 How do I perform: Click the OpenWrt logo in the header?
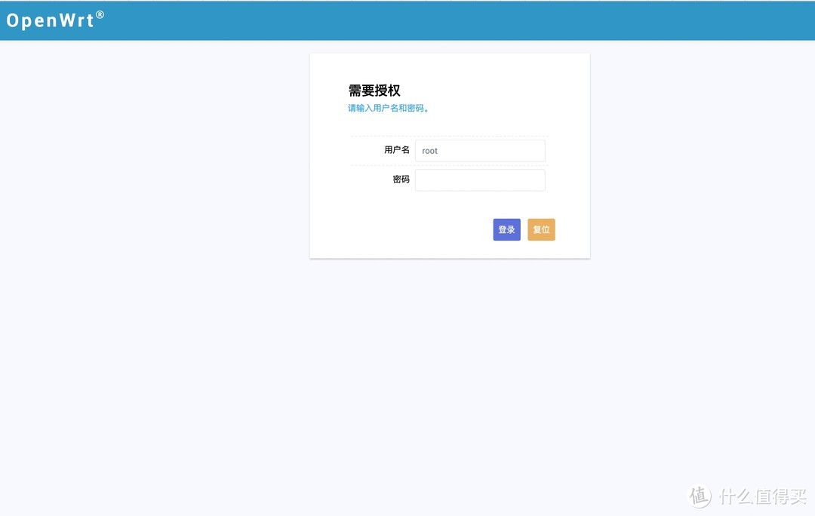[x=48, y=20]
